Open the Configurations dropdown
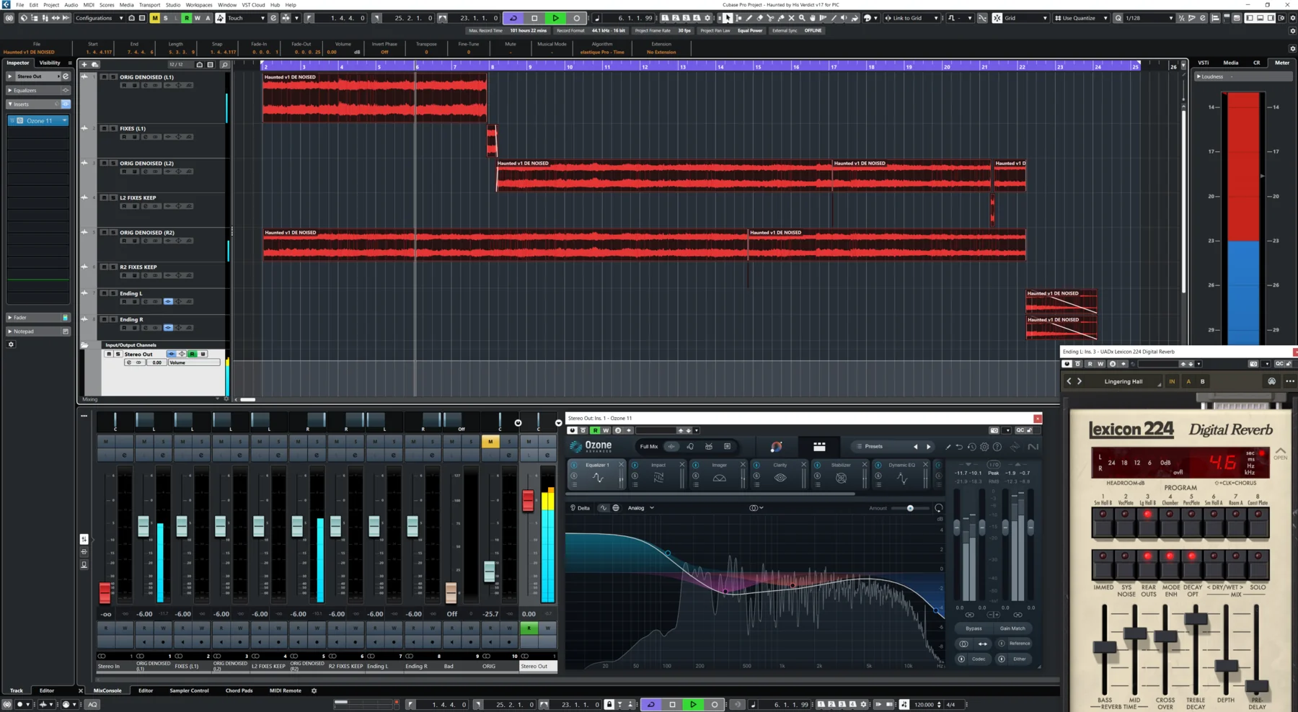Viewport: 1298px width, 712px height. click(99, 18)
